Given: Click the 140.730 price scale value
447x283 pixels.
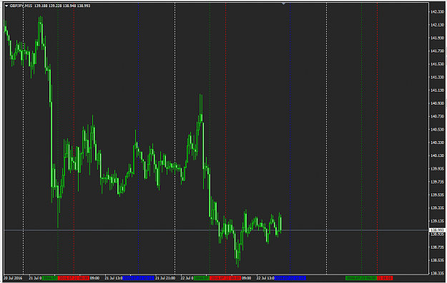Looking at the screenshot, I should [438, 117].
